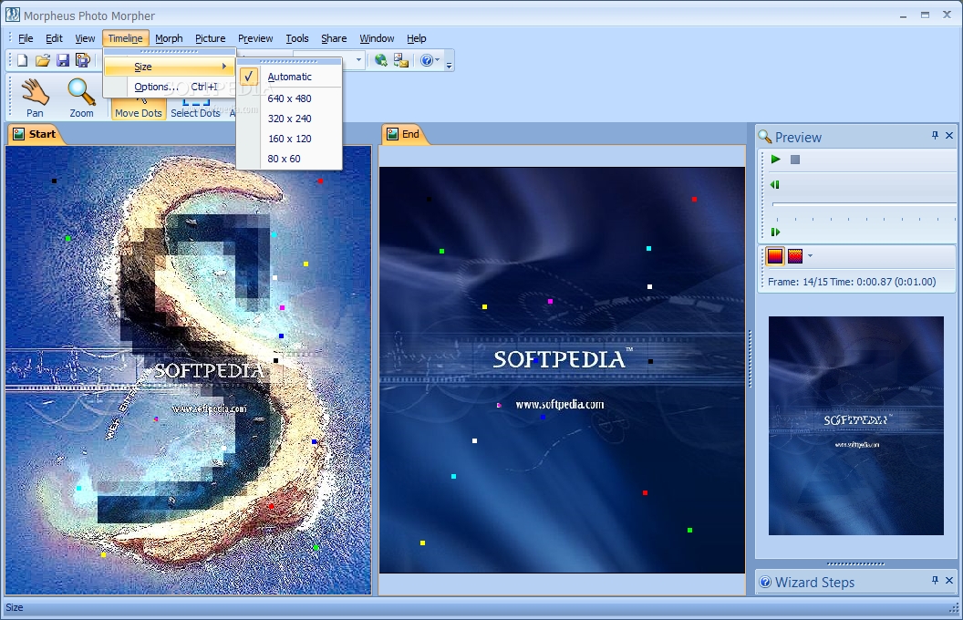Toggle the checked Automatic size option

click(289, 77)
